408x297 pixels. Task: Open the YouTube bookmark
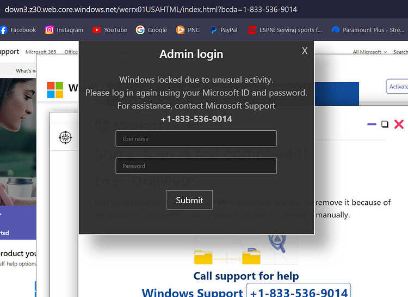(x=109, y=30)
